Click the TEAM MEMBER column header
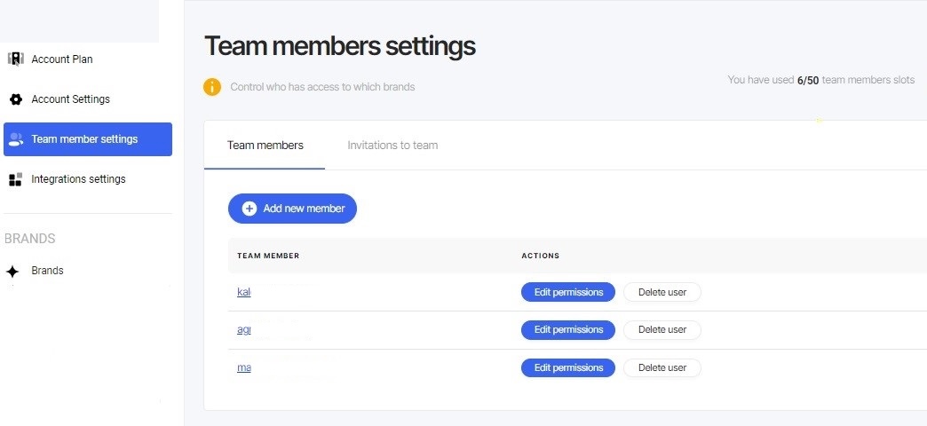Screen dimensions: 927x426 click(x=268, y=256)
